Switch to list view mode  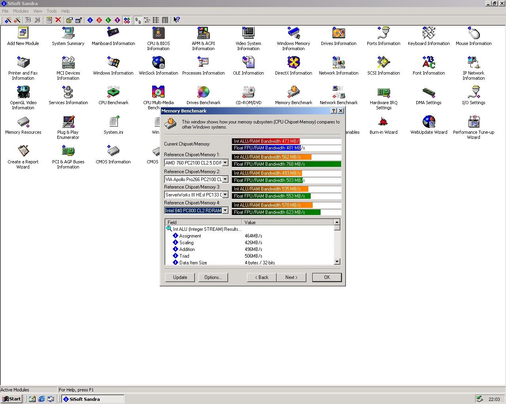pyautogui.click(x=156, y=20)
